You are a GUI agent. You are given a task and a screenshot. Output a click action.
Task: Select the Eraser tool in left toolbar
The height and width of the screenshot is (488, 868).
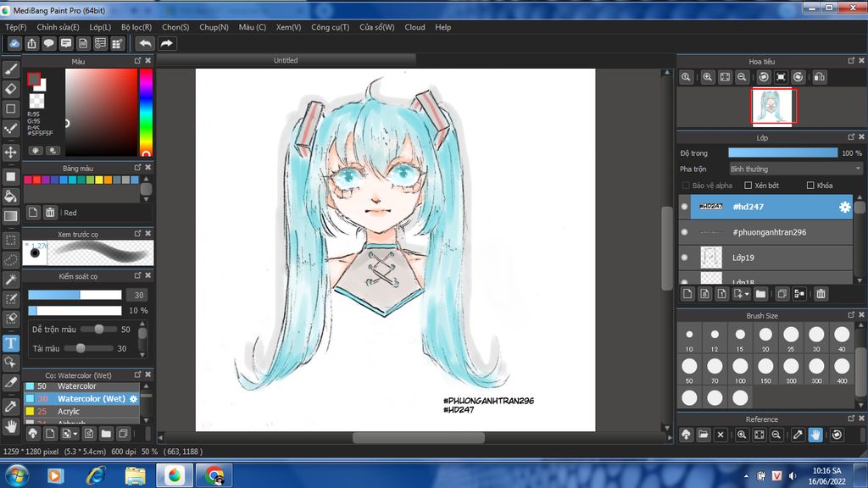coord(11,89)
